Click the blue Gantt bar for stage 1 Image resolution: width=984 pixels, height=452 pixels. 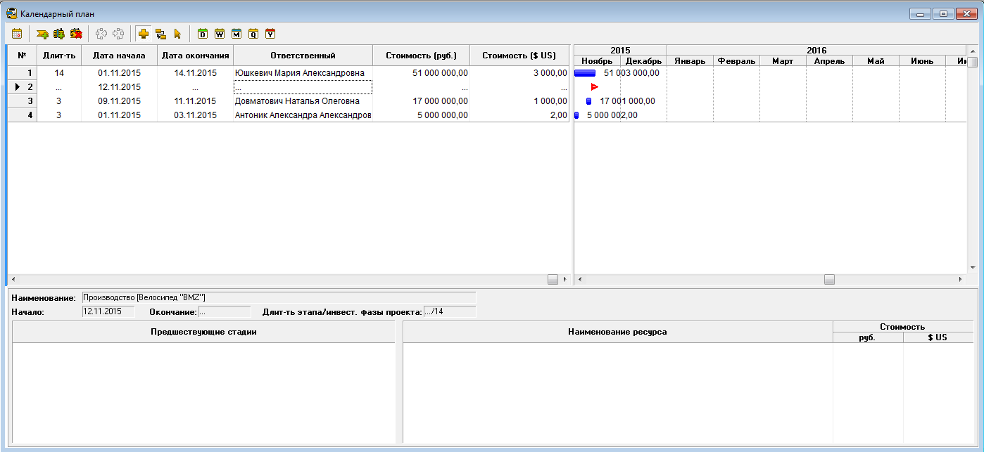585,73
